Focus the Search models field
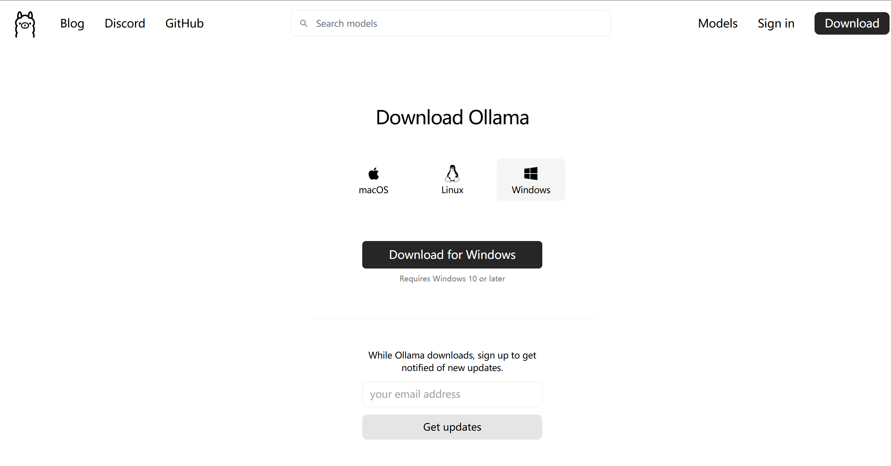Screen dimensions: 891x466 457,24
